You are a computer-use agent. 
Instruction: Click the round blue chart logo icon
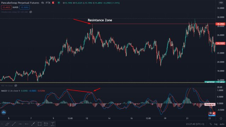click(x=4, y=112)
